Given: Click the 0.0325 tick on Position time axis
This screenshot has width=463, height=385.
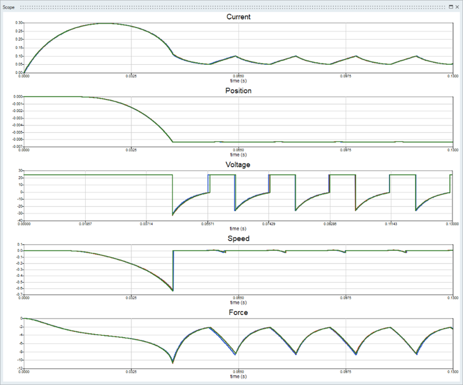Looking at the screenshot, I should [x=131, y=150].
